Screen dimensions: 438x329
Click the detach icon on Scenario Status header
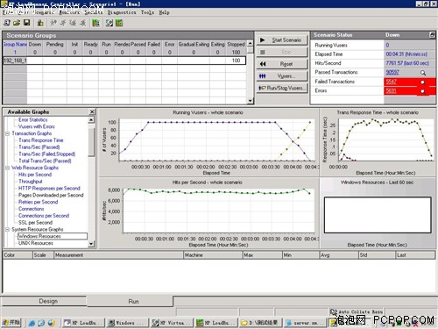point(432,35)
